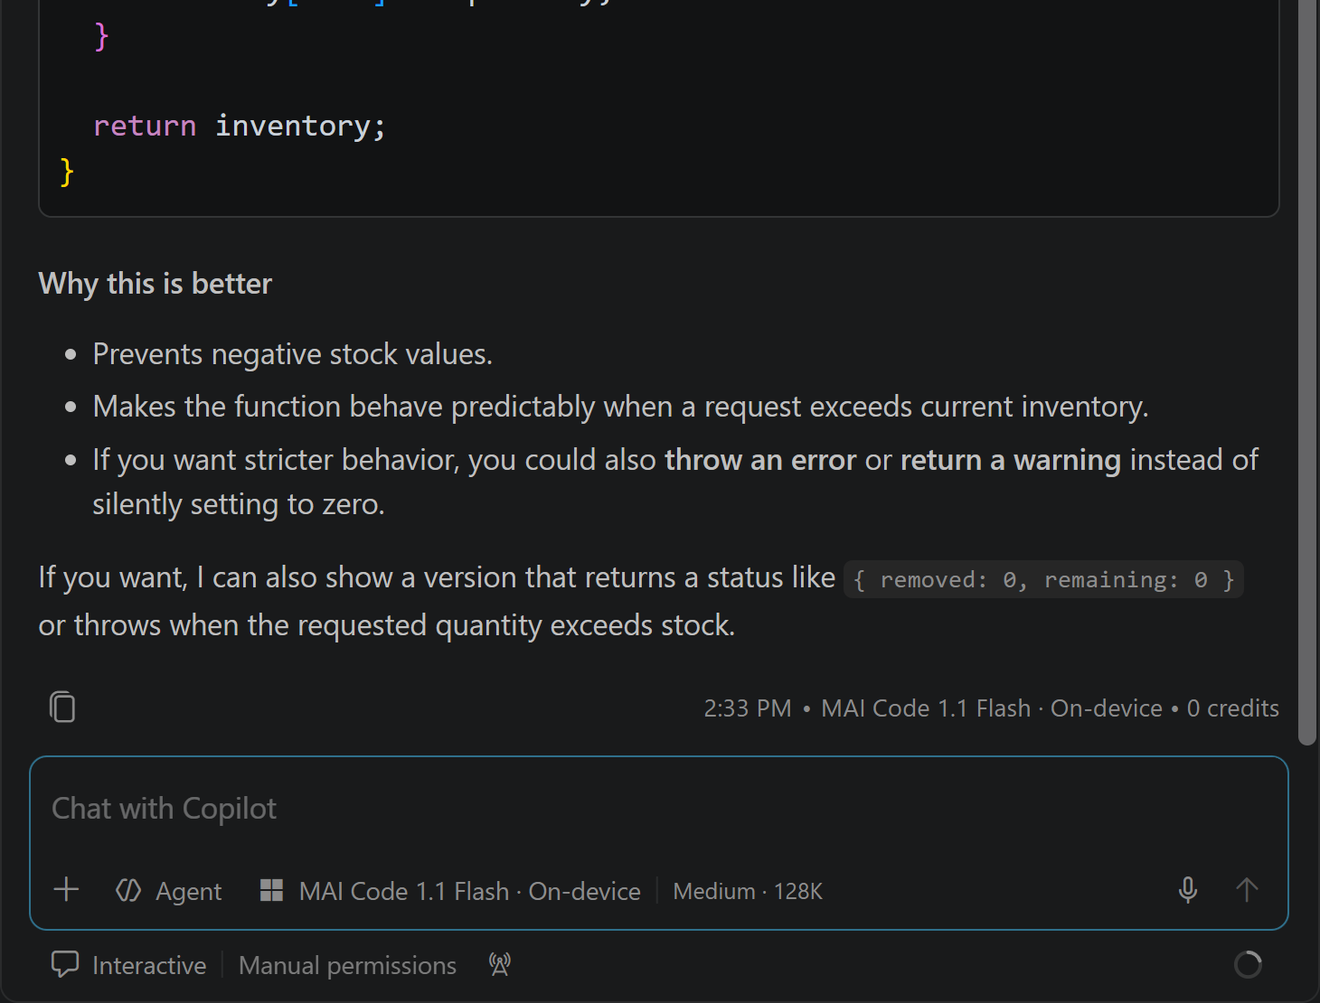Viewport: 1320px width, 1003px height.
Task: Copy the response with the clipboard icon
Action: pyautogui.click(x=62, y=707)
